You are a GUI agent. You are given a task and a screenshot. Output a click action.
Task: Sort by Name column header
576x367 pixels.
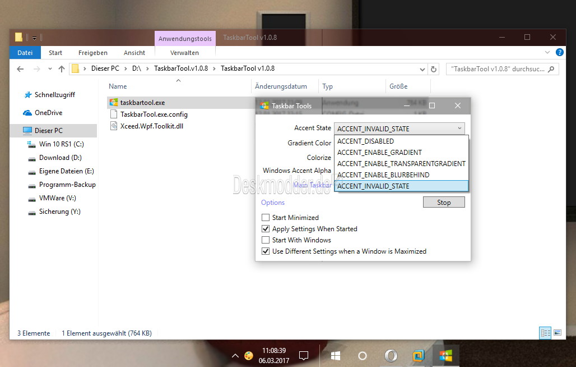click(118, 86)
